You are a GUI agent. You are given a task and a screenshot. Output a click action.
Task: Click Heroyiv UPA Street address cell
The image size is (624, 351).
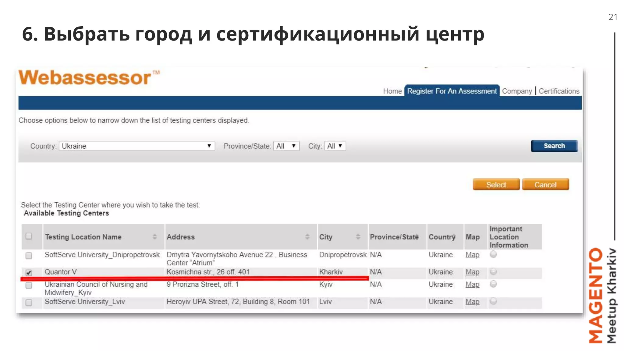(238, 301)
